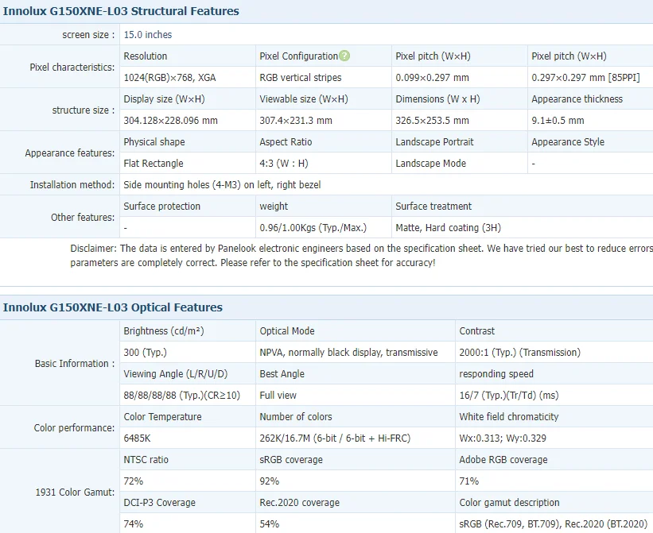The height and width of the screenshot is (533, 653).
Task: Click the '1024(RGB)×768, XGA' resolution value
Action: tap(170, 78)
